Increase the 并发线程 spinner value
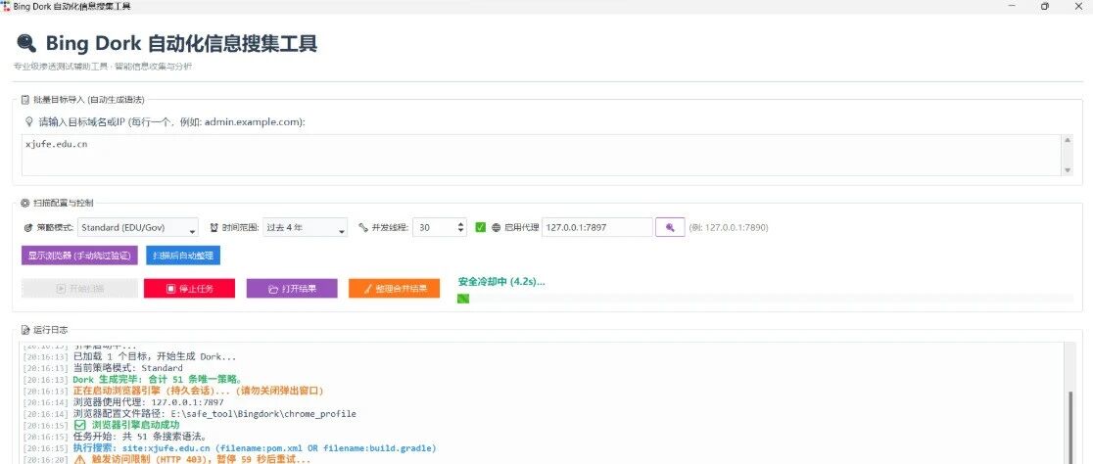The image size is (1093, 464). tap(460, 223)
